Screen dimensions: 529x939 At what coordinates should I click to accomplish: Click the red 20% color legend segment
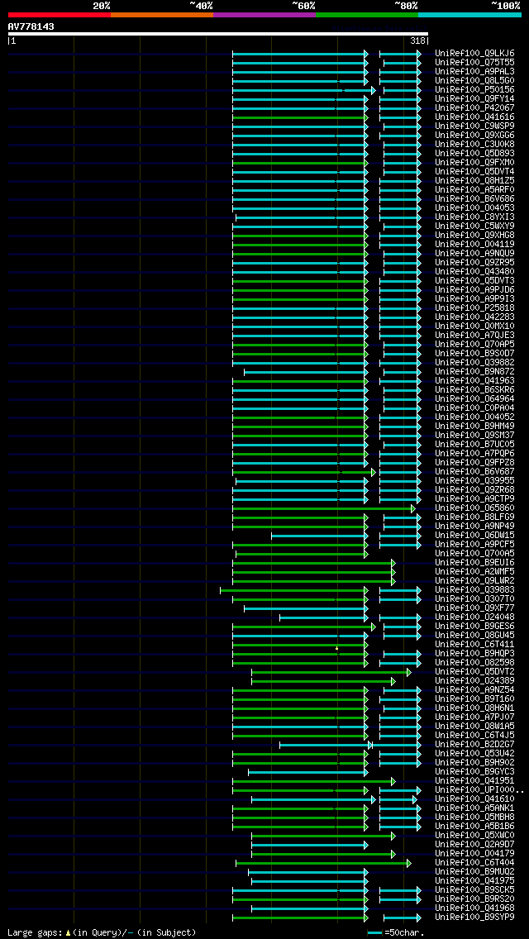coord(60,14)
